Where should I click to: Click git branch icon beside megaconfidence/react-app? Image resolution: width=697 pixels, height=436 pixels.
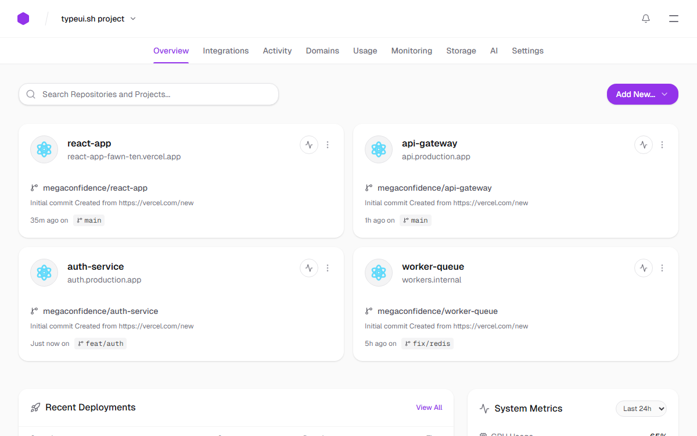pyautogui.click(x=34, y=188)
